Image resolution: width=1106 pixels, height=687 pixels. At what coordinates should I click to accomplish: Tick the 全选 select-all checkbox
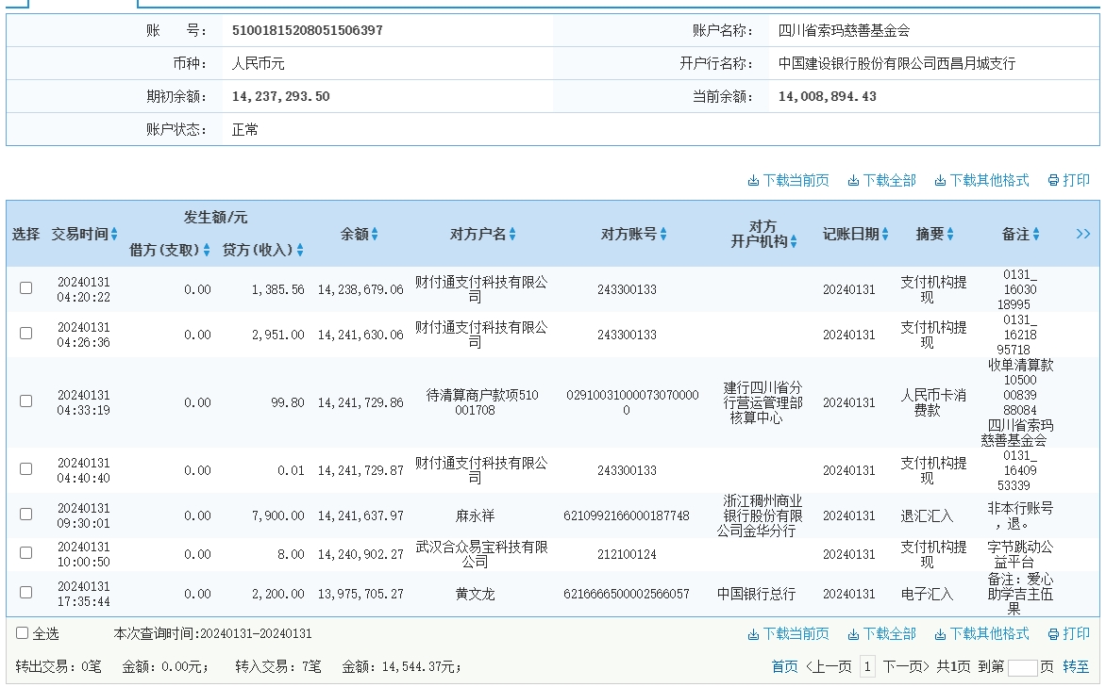(x=22, y=632)
